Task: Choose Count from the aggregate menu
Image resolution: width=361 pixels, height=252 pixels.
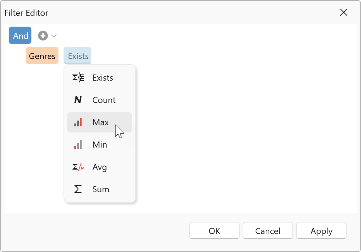Action: [x=104, y=100]
